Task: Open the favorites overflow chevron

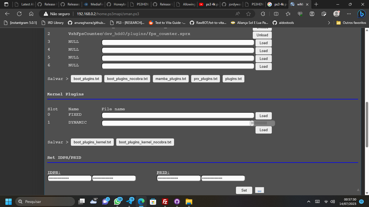Action: point(329,23)
